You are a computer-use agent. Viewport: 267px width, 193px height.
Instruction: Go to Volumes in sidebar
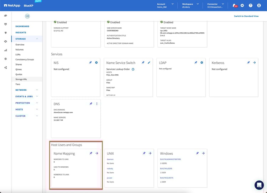(20, 50)
